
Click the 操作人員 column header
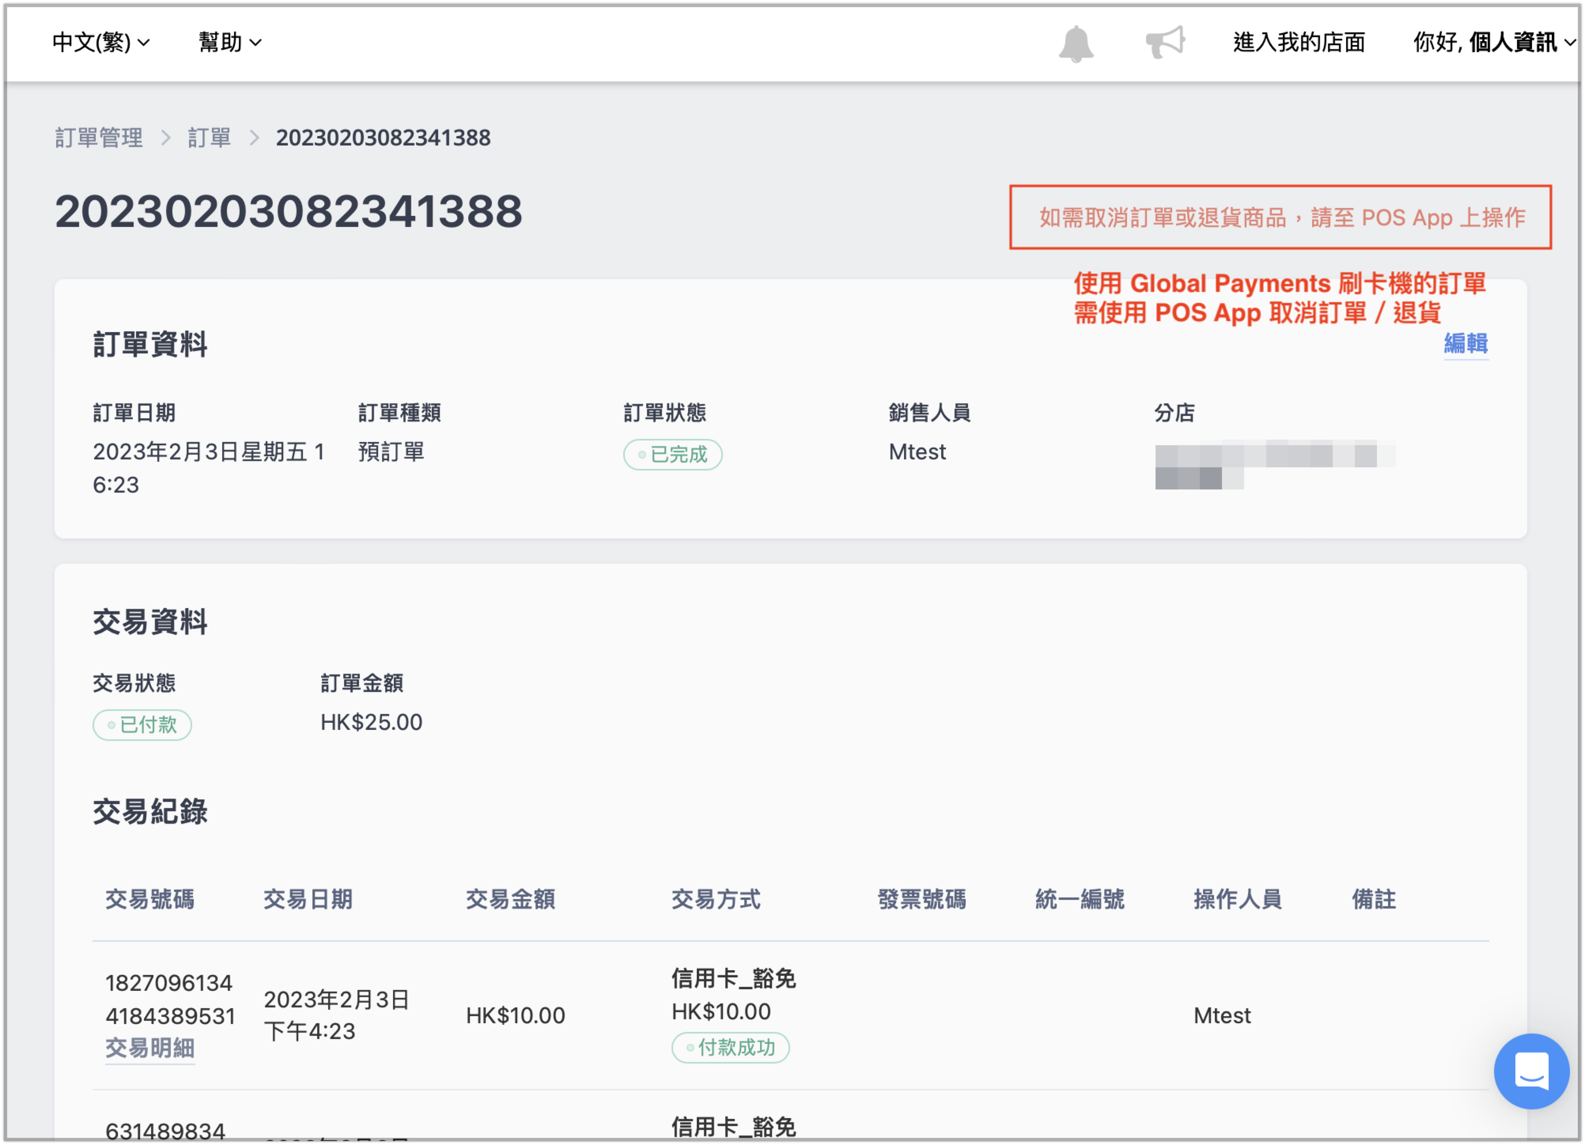pos(1238,899)
